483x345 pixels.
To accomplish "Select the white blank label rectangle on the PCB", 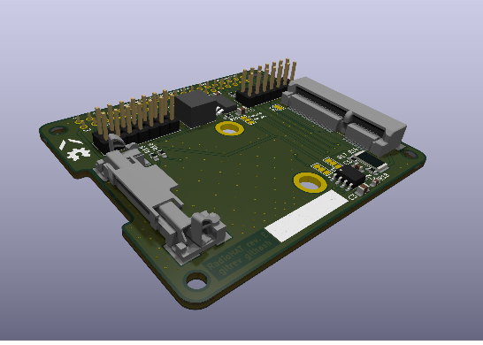I will click(x=306, y=216).
